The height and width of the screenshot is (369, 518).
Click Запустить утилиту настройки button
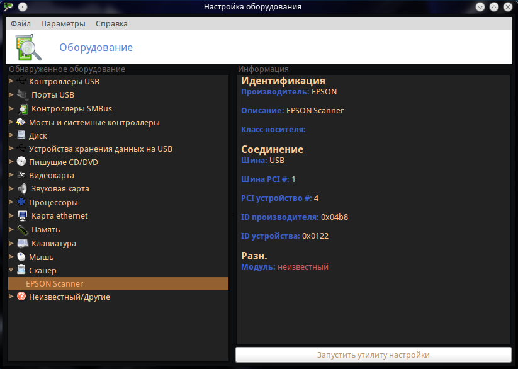tap(373, 355)
